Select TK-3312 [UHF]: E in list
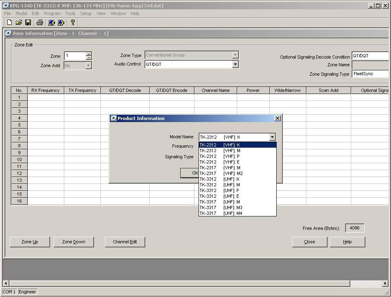Image resolution: width=391 pixels, height=297 pixels. point(237,196)
